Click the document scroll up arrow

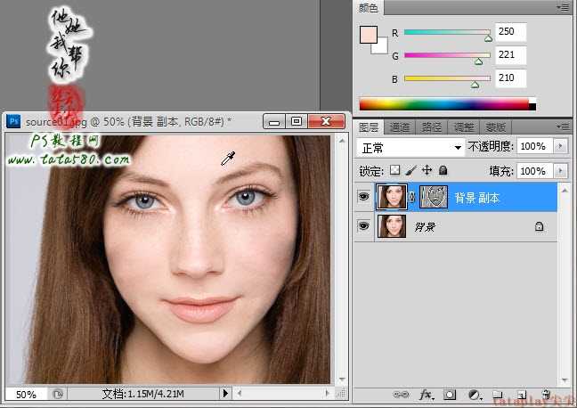tap(342, 140)
